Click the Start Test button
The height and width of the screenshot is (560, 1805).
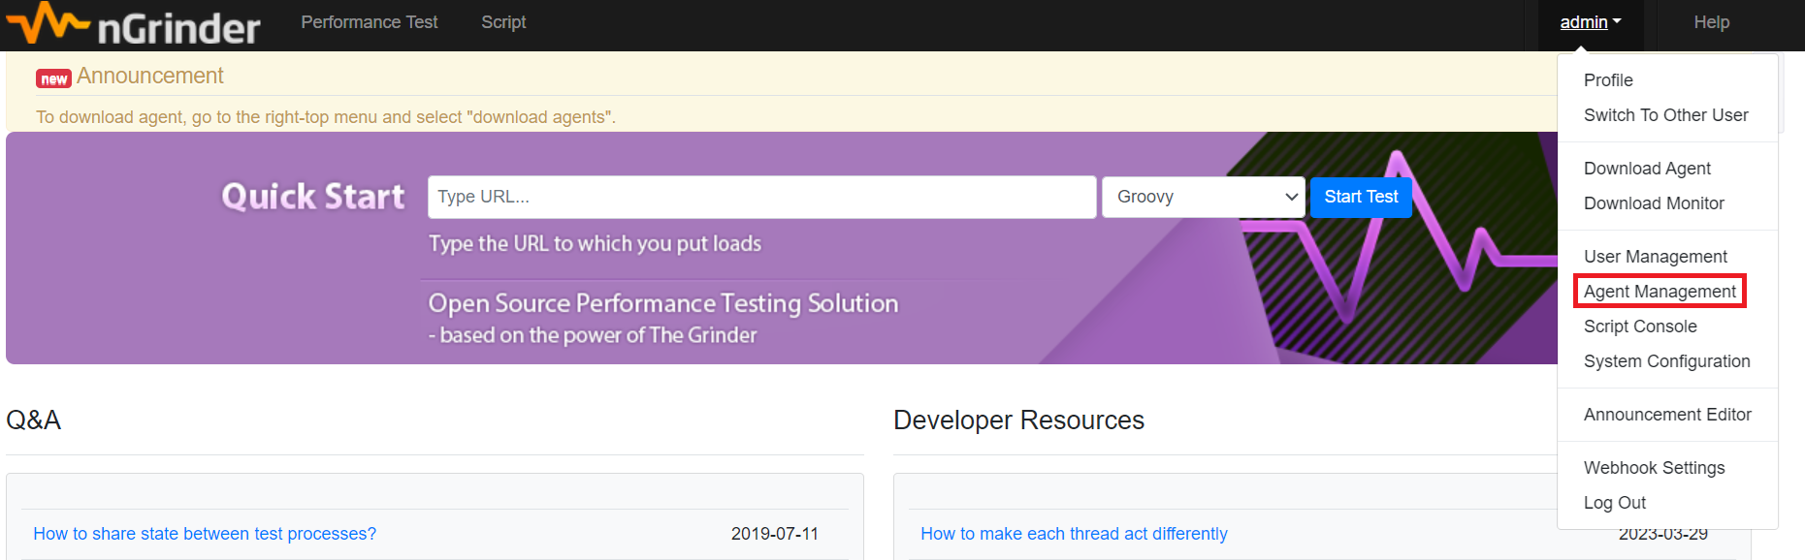1361,197
